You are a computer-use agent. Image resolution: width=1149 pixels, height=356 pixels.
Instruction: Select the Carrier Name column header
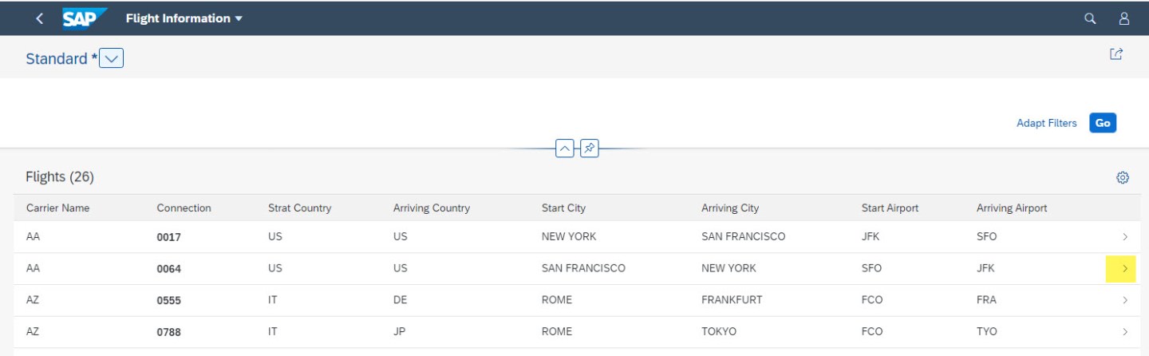57,208
